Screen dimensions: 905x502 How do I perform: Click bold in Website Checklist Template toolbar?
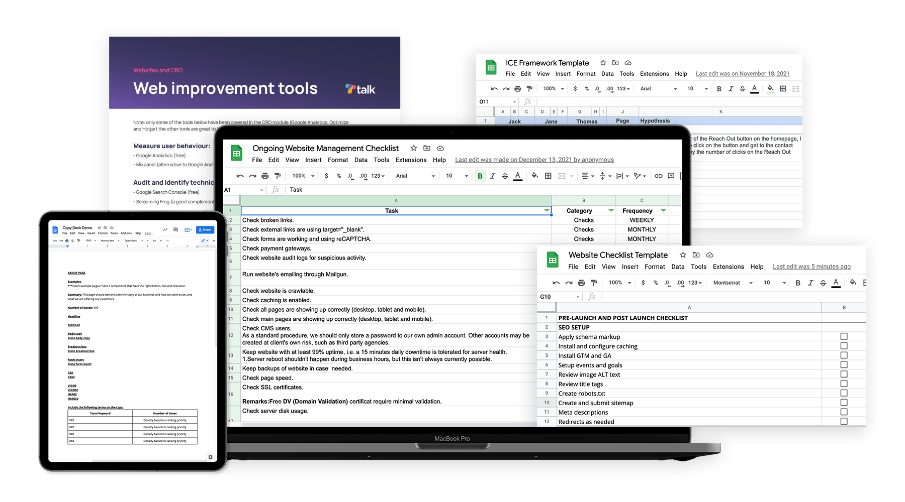[x=798, y=283]
